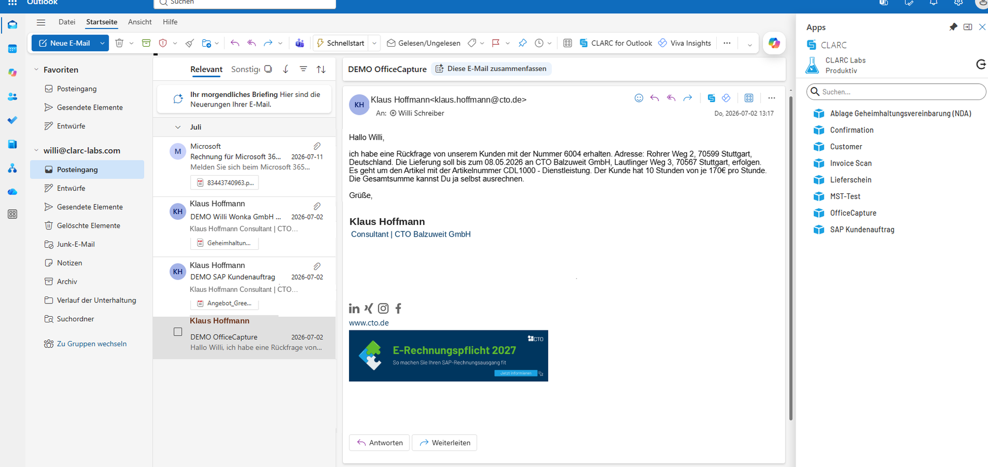Screen dimensions: 988x467
Task: Open the Microsoft Rechnung email
Action: (244, 166)
